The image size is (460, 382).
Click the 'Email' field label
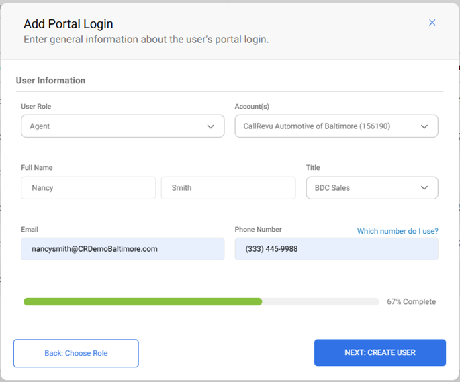coord(30,230)
